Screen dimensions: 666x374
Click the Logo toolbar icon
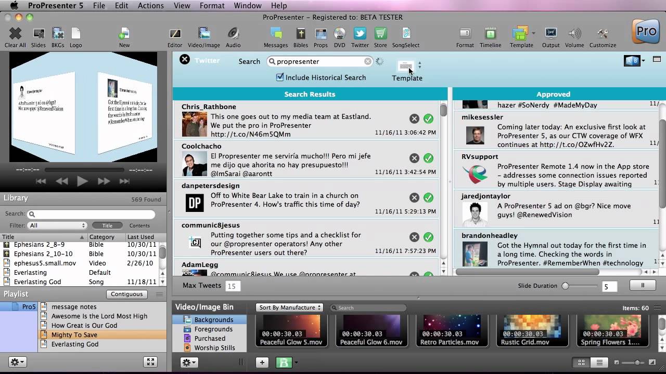76,34
